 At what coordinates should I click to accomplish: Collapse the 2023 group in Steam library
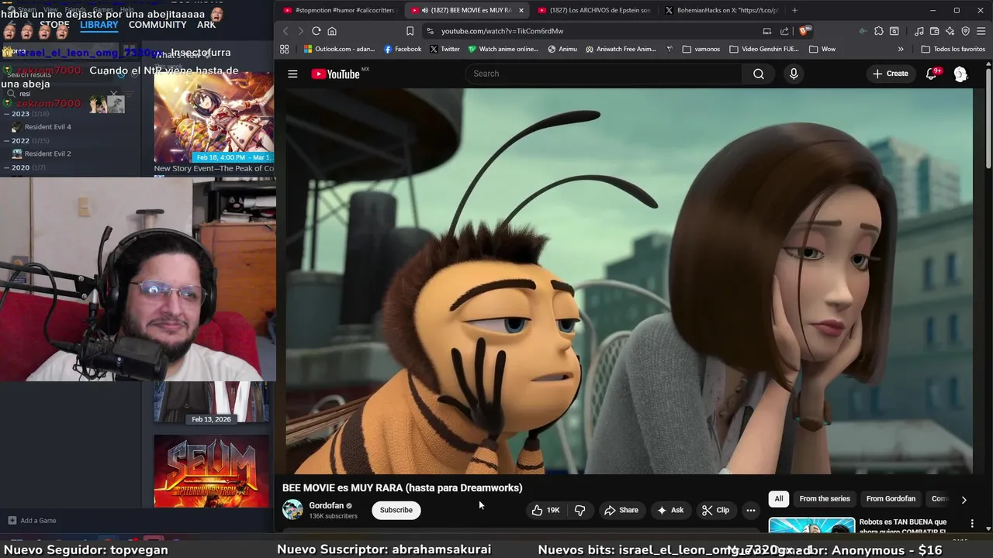point(7,114)
